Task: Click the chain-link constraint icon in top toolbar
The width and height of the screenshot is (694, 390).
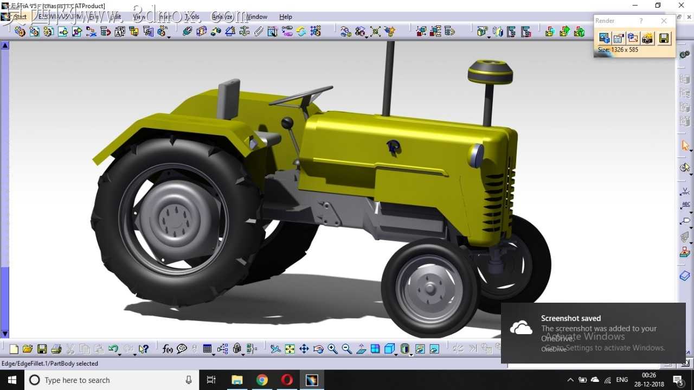Action: [x=287, y=31]
